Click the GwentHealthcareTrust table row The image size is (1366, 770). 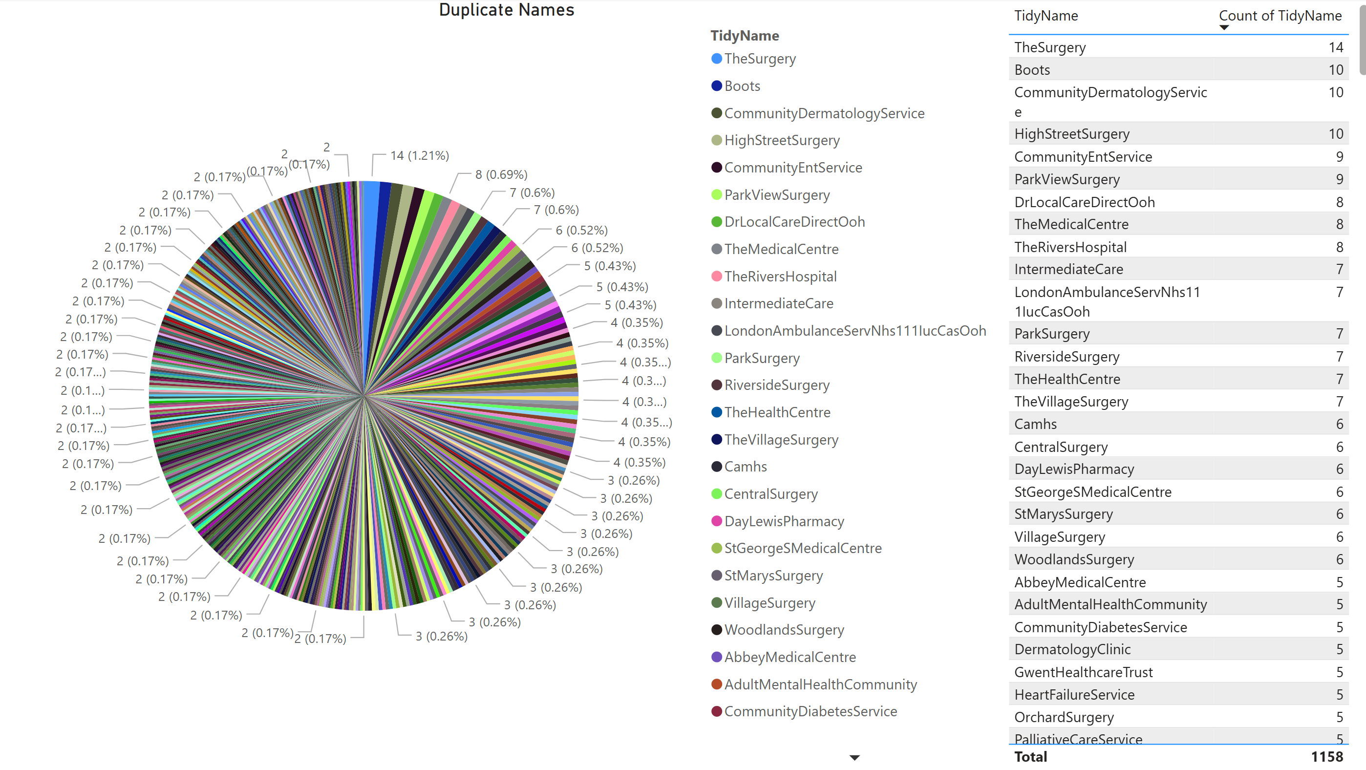coord(1178,672)
